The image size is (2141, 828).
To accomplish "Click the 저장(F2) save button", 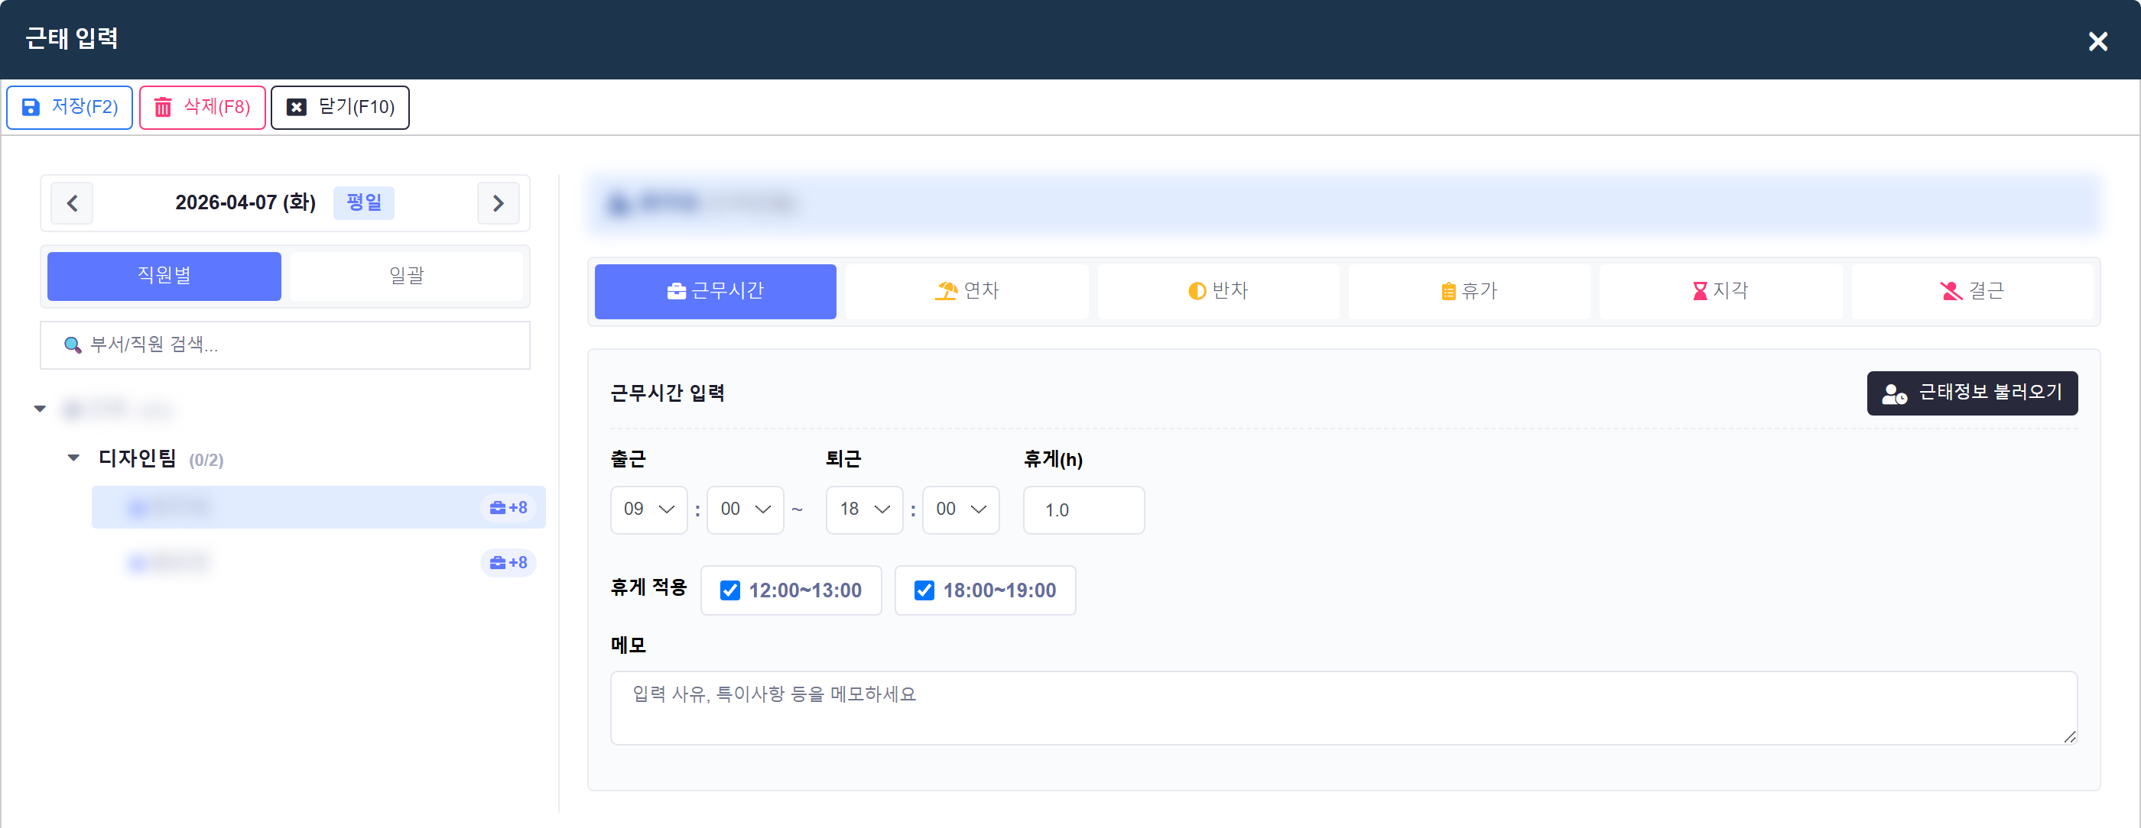I will [x=69, y=107].
